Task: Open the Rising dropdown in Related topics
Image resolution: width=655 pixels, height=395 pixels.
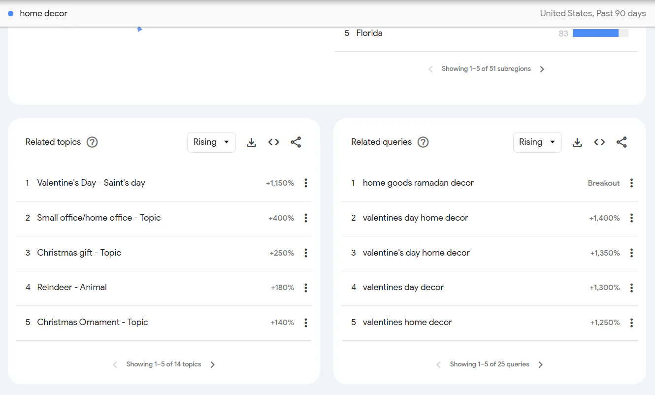Action: (x=211, y=142)
